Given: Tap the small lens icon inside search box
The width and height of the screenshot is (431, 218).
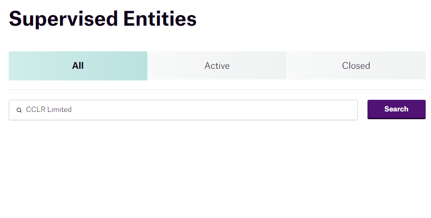Looking at the screenshot, I should [19, 110].
